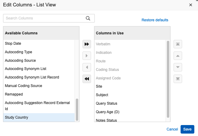This screenshot has height=136, width=198.
Task: Move selected column down one position
Action: (x=178, y=67)
